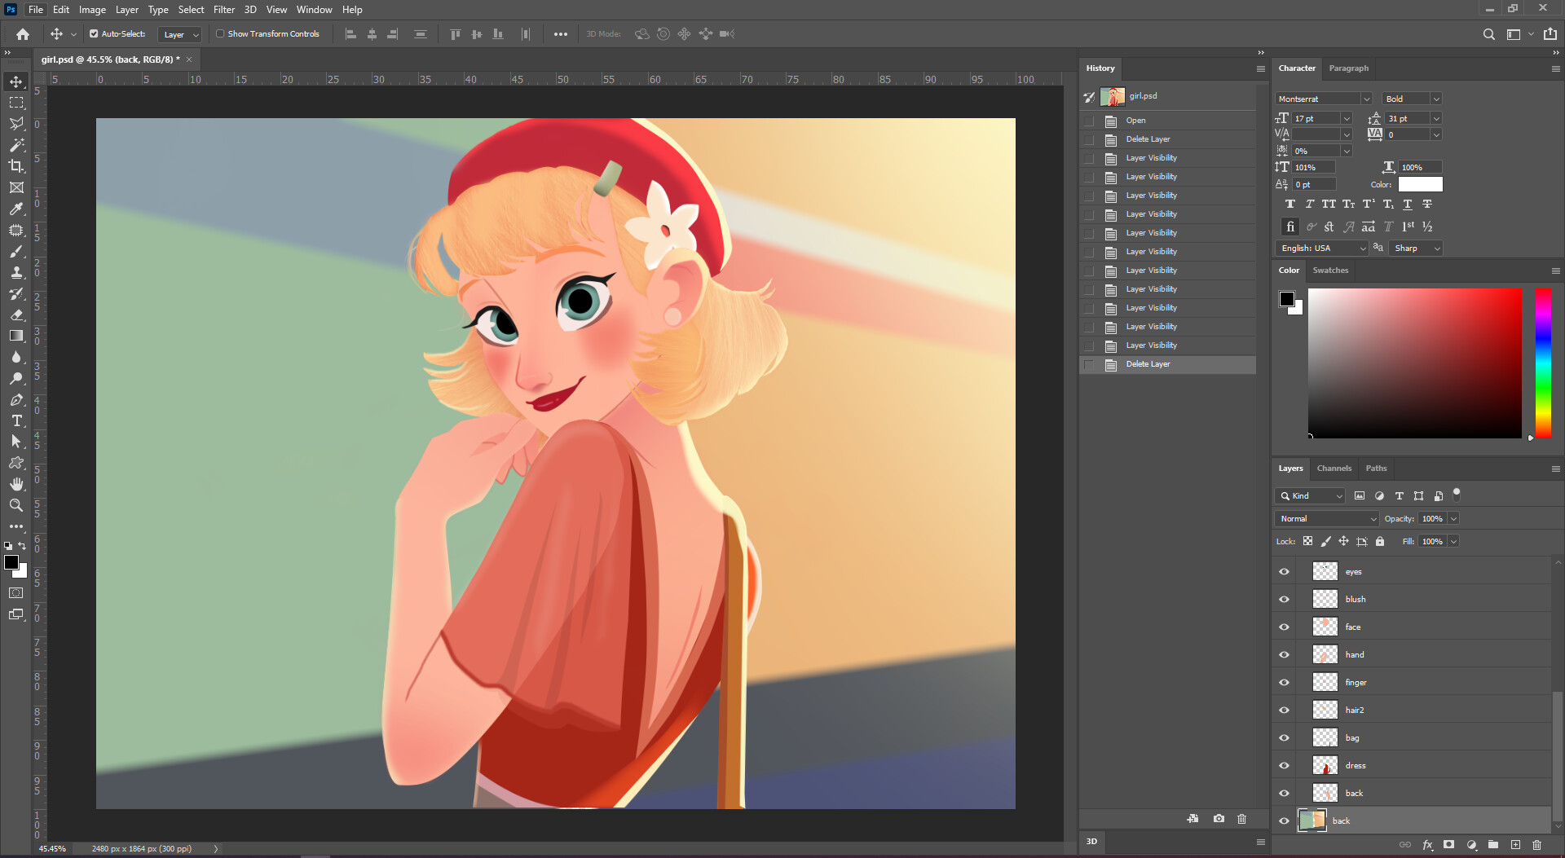This screenshot has height=858, width=1565.
Task: Open the Sharp anti-aliasing dropdown
Action: 1416,249
